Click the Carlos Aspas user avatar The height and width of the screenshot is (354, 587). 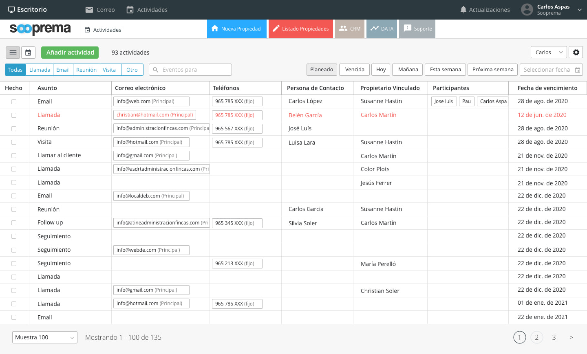coord(527,9)
